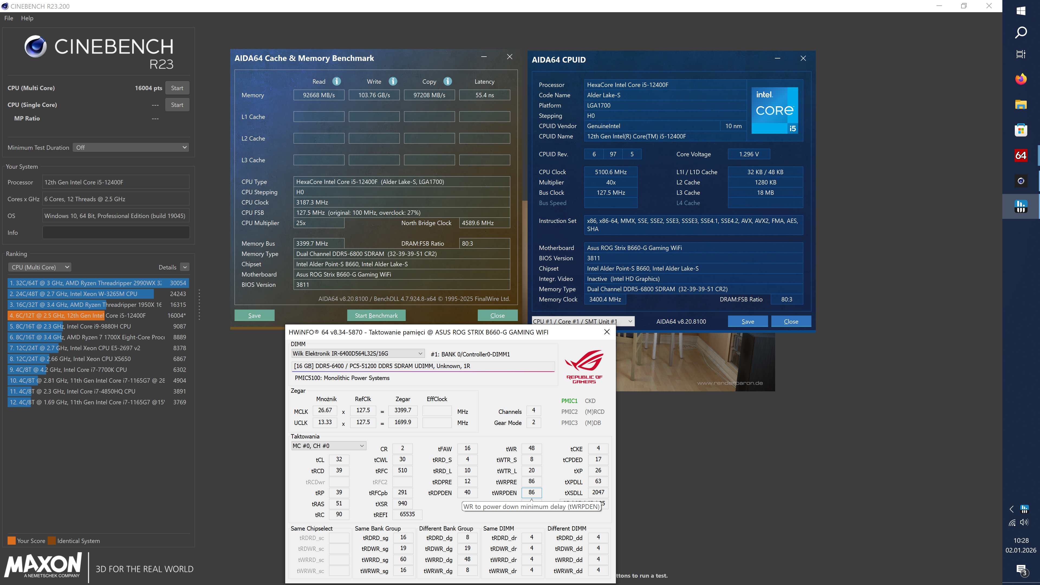The width and height of the screenshot is (1040, 585).
Task: Open the DIMM module selection dropdown
Action: 358,354
